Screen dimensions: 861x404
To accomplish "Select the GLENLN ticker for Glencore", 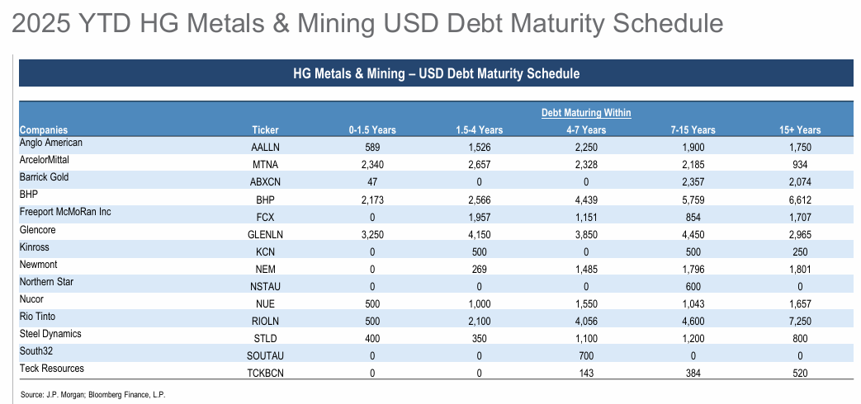I will [265, 233].
